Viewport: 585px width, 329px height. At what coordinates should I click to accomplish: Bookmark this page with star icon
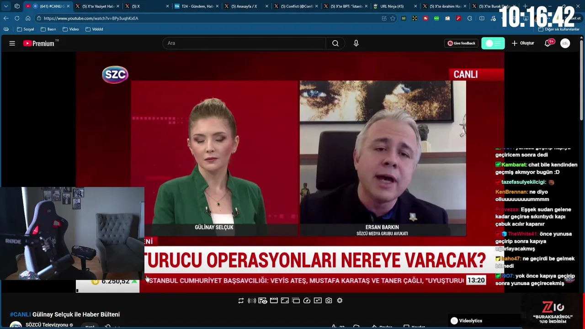[x=393, y=18]
